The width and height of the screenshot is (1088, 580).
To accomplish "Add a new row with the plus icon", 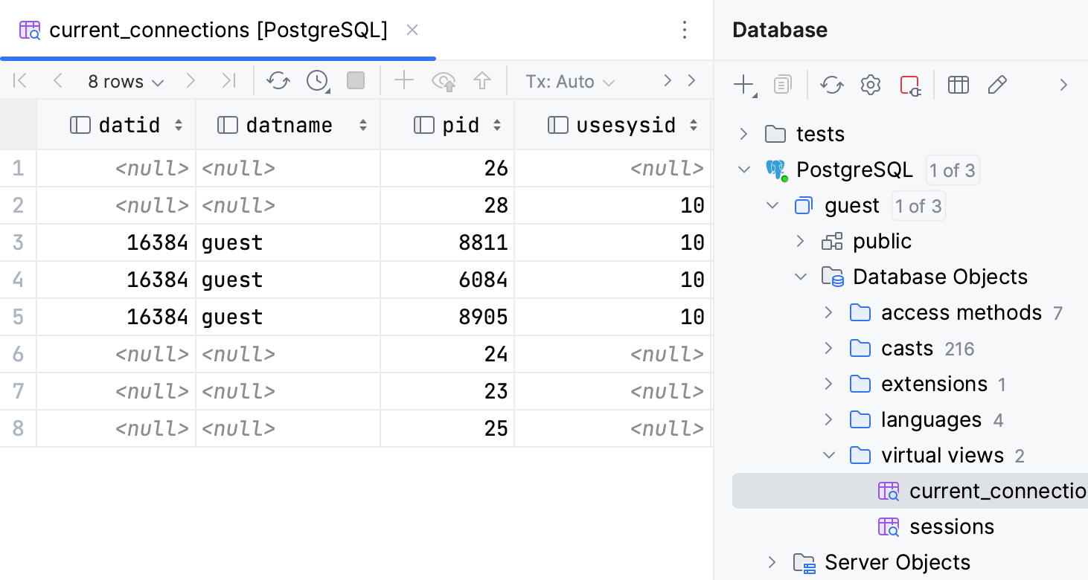I will click(x=403, y=81).
